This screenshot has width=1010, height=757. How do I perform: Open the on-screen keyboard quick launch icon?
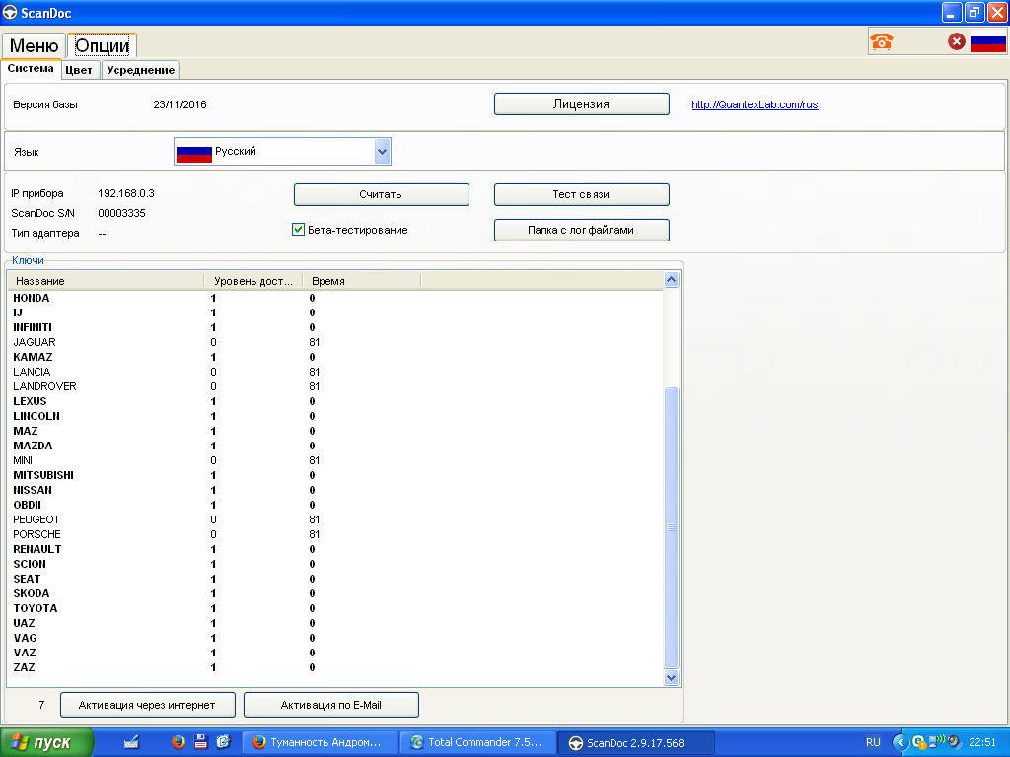(x=131, y=742)
